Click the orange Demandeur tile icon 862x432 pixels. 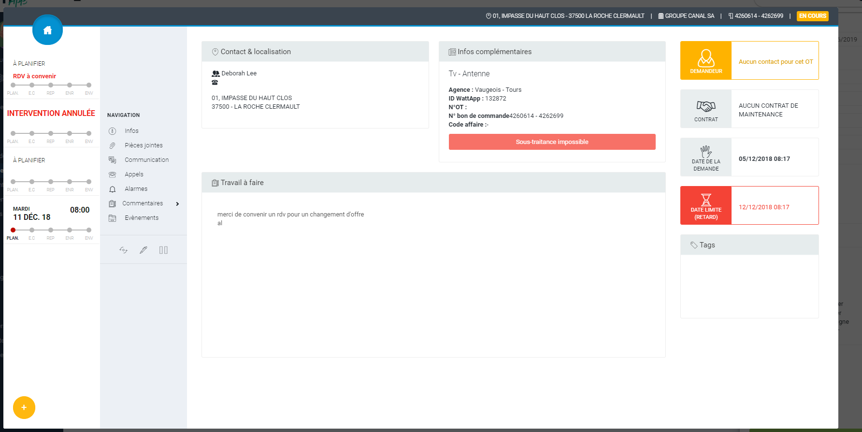click(x=706, y=60)
